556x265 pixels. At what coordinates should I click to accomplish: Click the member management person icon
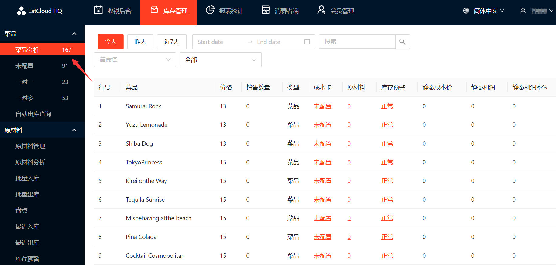pos(321,10)
